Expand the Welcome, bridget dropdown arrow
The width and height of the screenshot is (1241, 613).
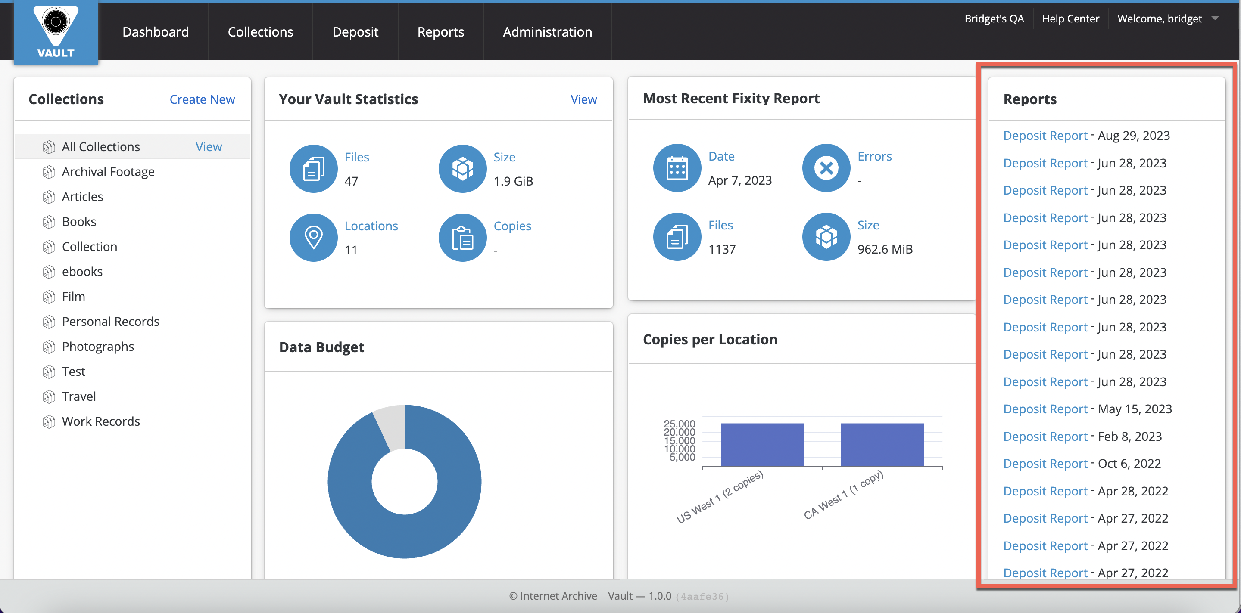coord(1215,18)
